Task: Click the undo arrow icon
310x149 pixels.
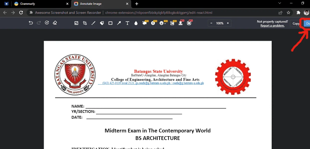Action: pos(31,23)
